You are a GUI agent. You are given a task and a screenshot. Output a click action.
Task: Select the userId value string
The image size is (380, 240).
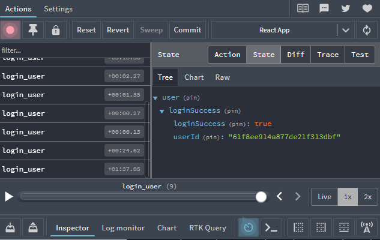pyautogui.click(x=285, y=137)
